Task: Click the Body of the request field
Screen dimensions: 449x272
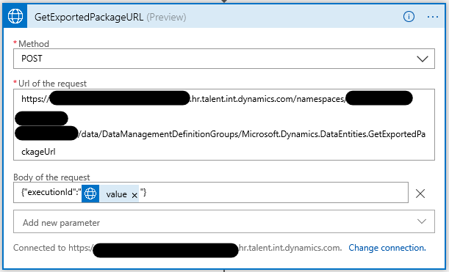Action: coord(211,193)
